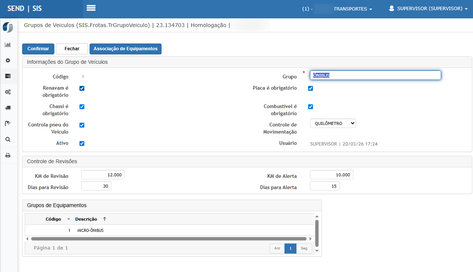The height and width of the screenshot is (272, 473).
Task: Disable the Ativo checkbox
Action: point(82,143)
